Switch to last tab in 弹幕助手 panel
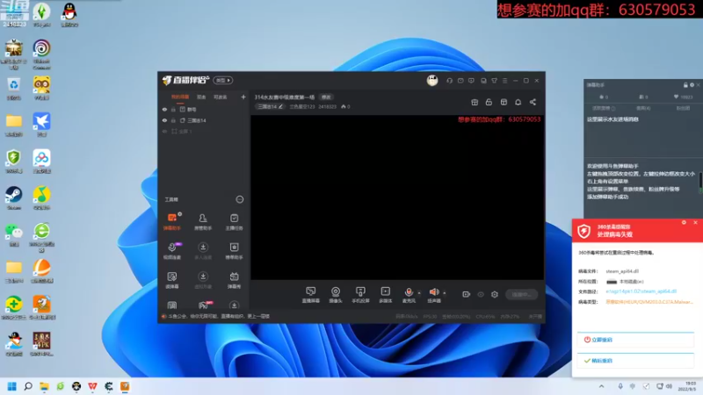The height and width of the screenshot is (395, 703). 683,108
